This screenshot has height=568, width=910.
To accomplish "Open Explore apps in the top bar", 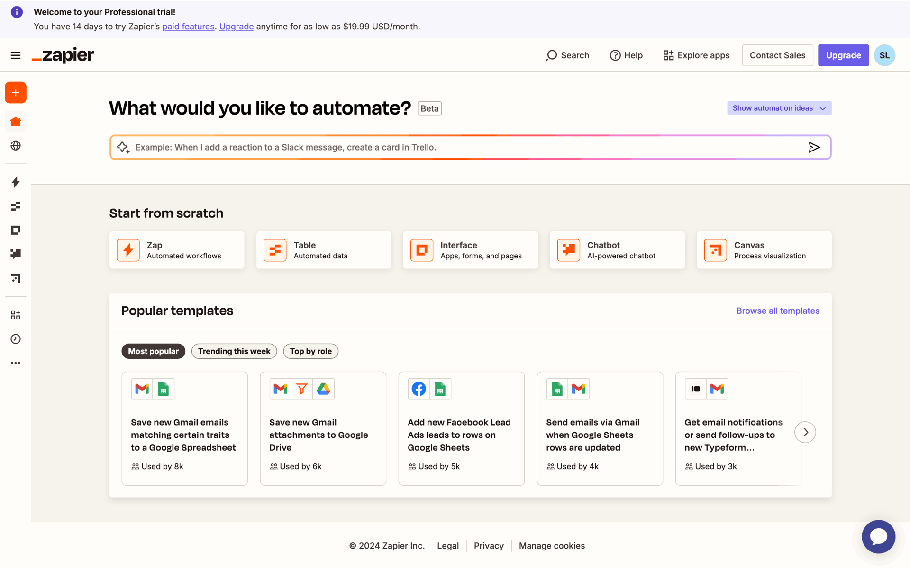I will point(696,55).
